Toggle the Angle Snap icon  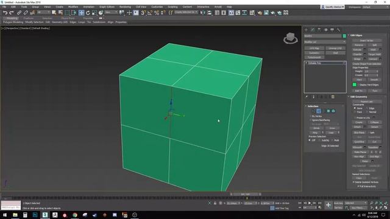[x=150, y=13]
